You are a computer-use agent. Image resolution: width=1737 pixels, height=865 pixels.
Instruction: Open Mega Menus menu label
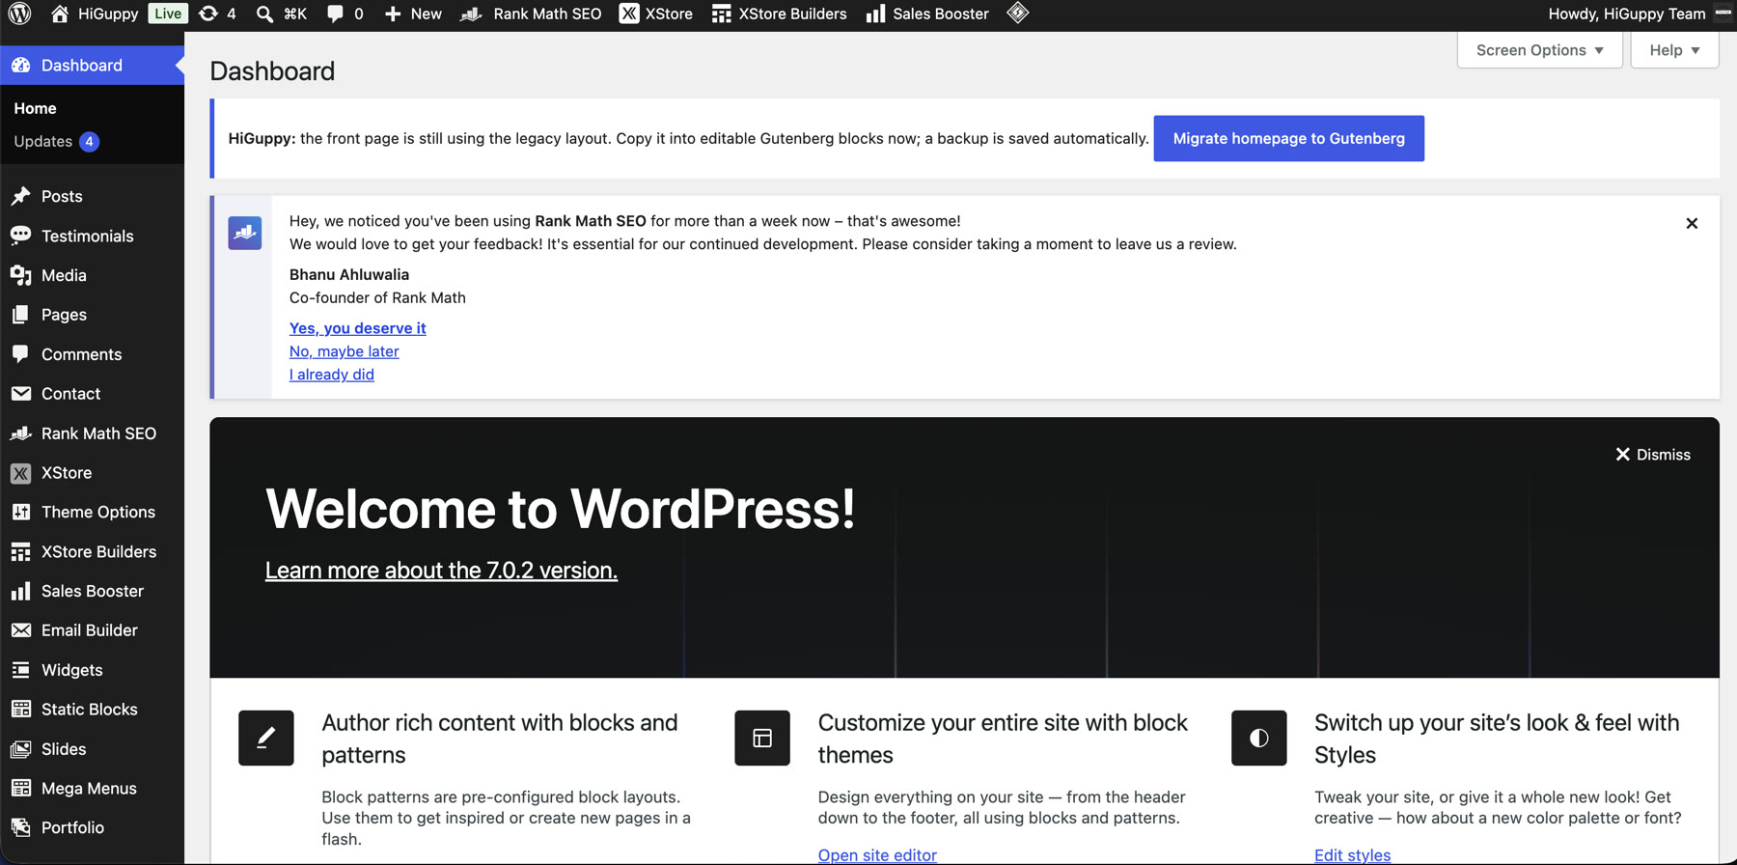[x=89, y=788]
